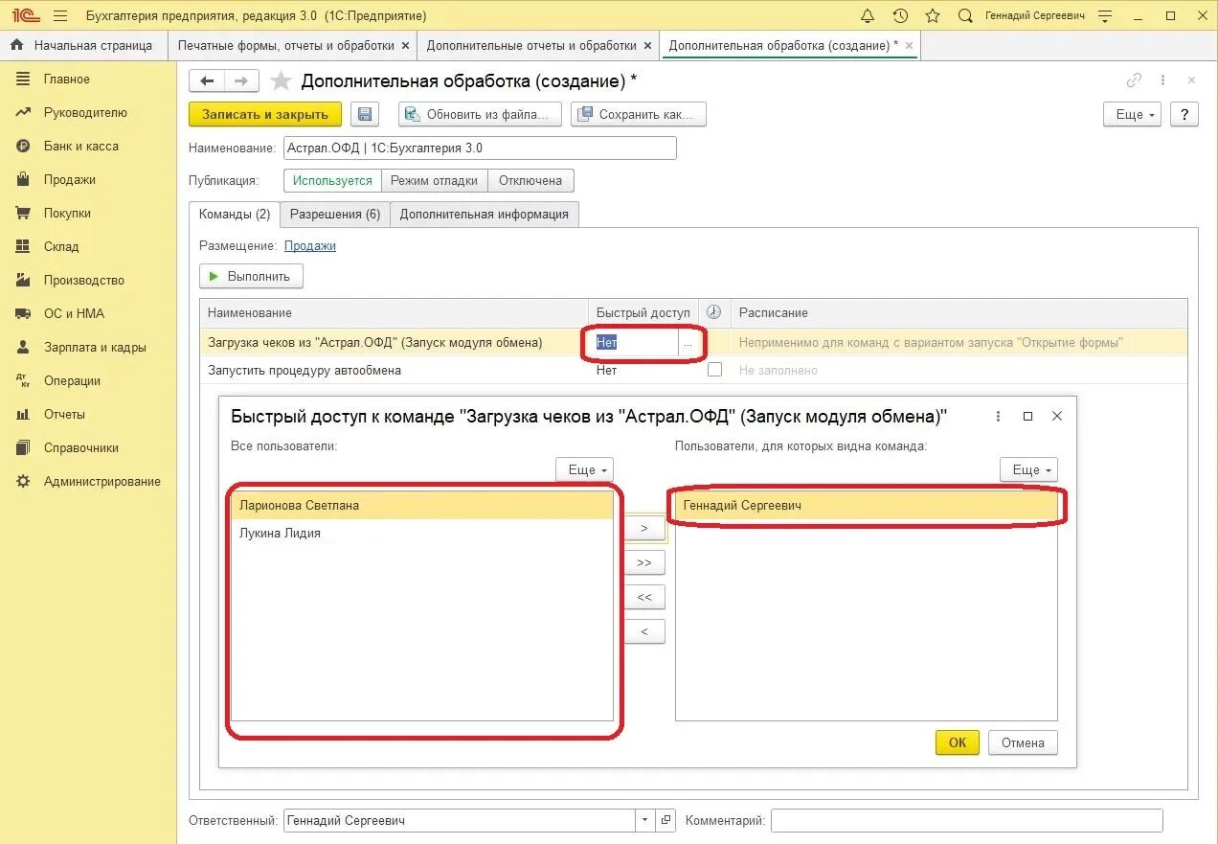Toggle schedule checkbox for Запустить процедуру автообмена
The image size is (1218, 844).
(x=714, y=369)
